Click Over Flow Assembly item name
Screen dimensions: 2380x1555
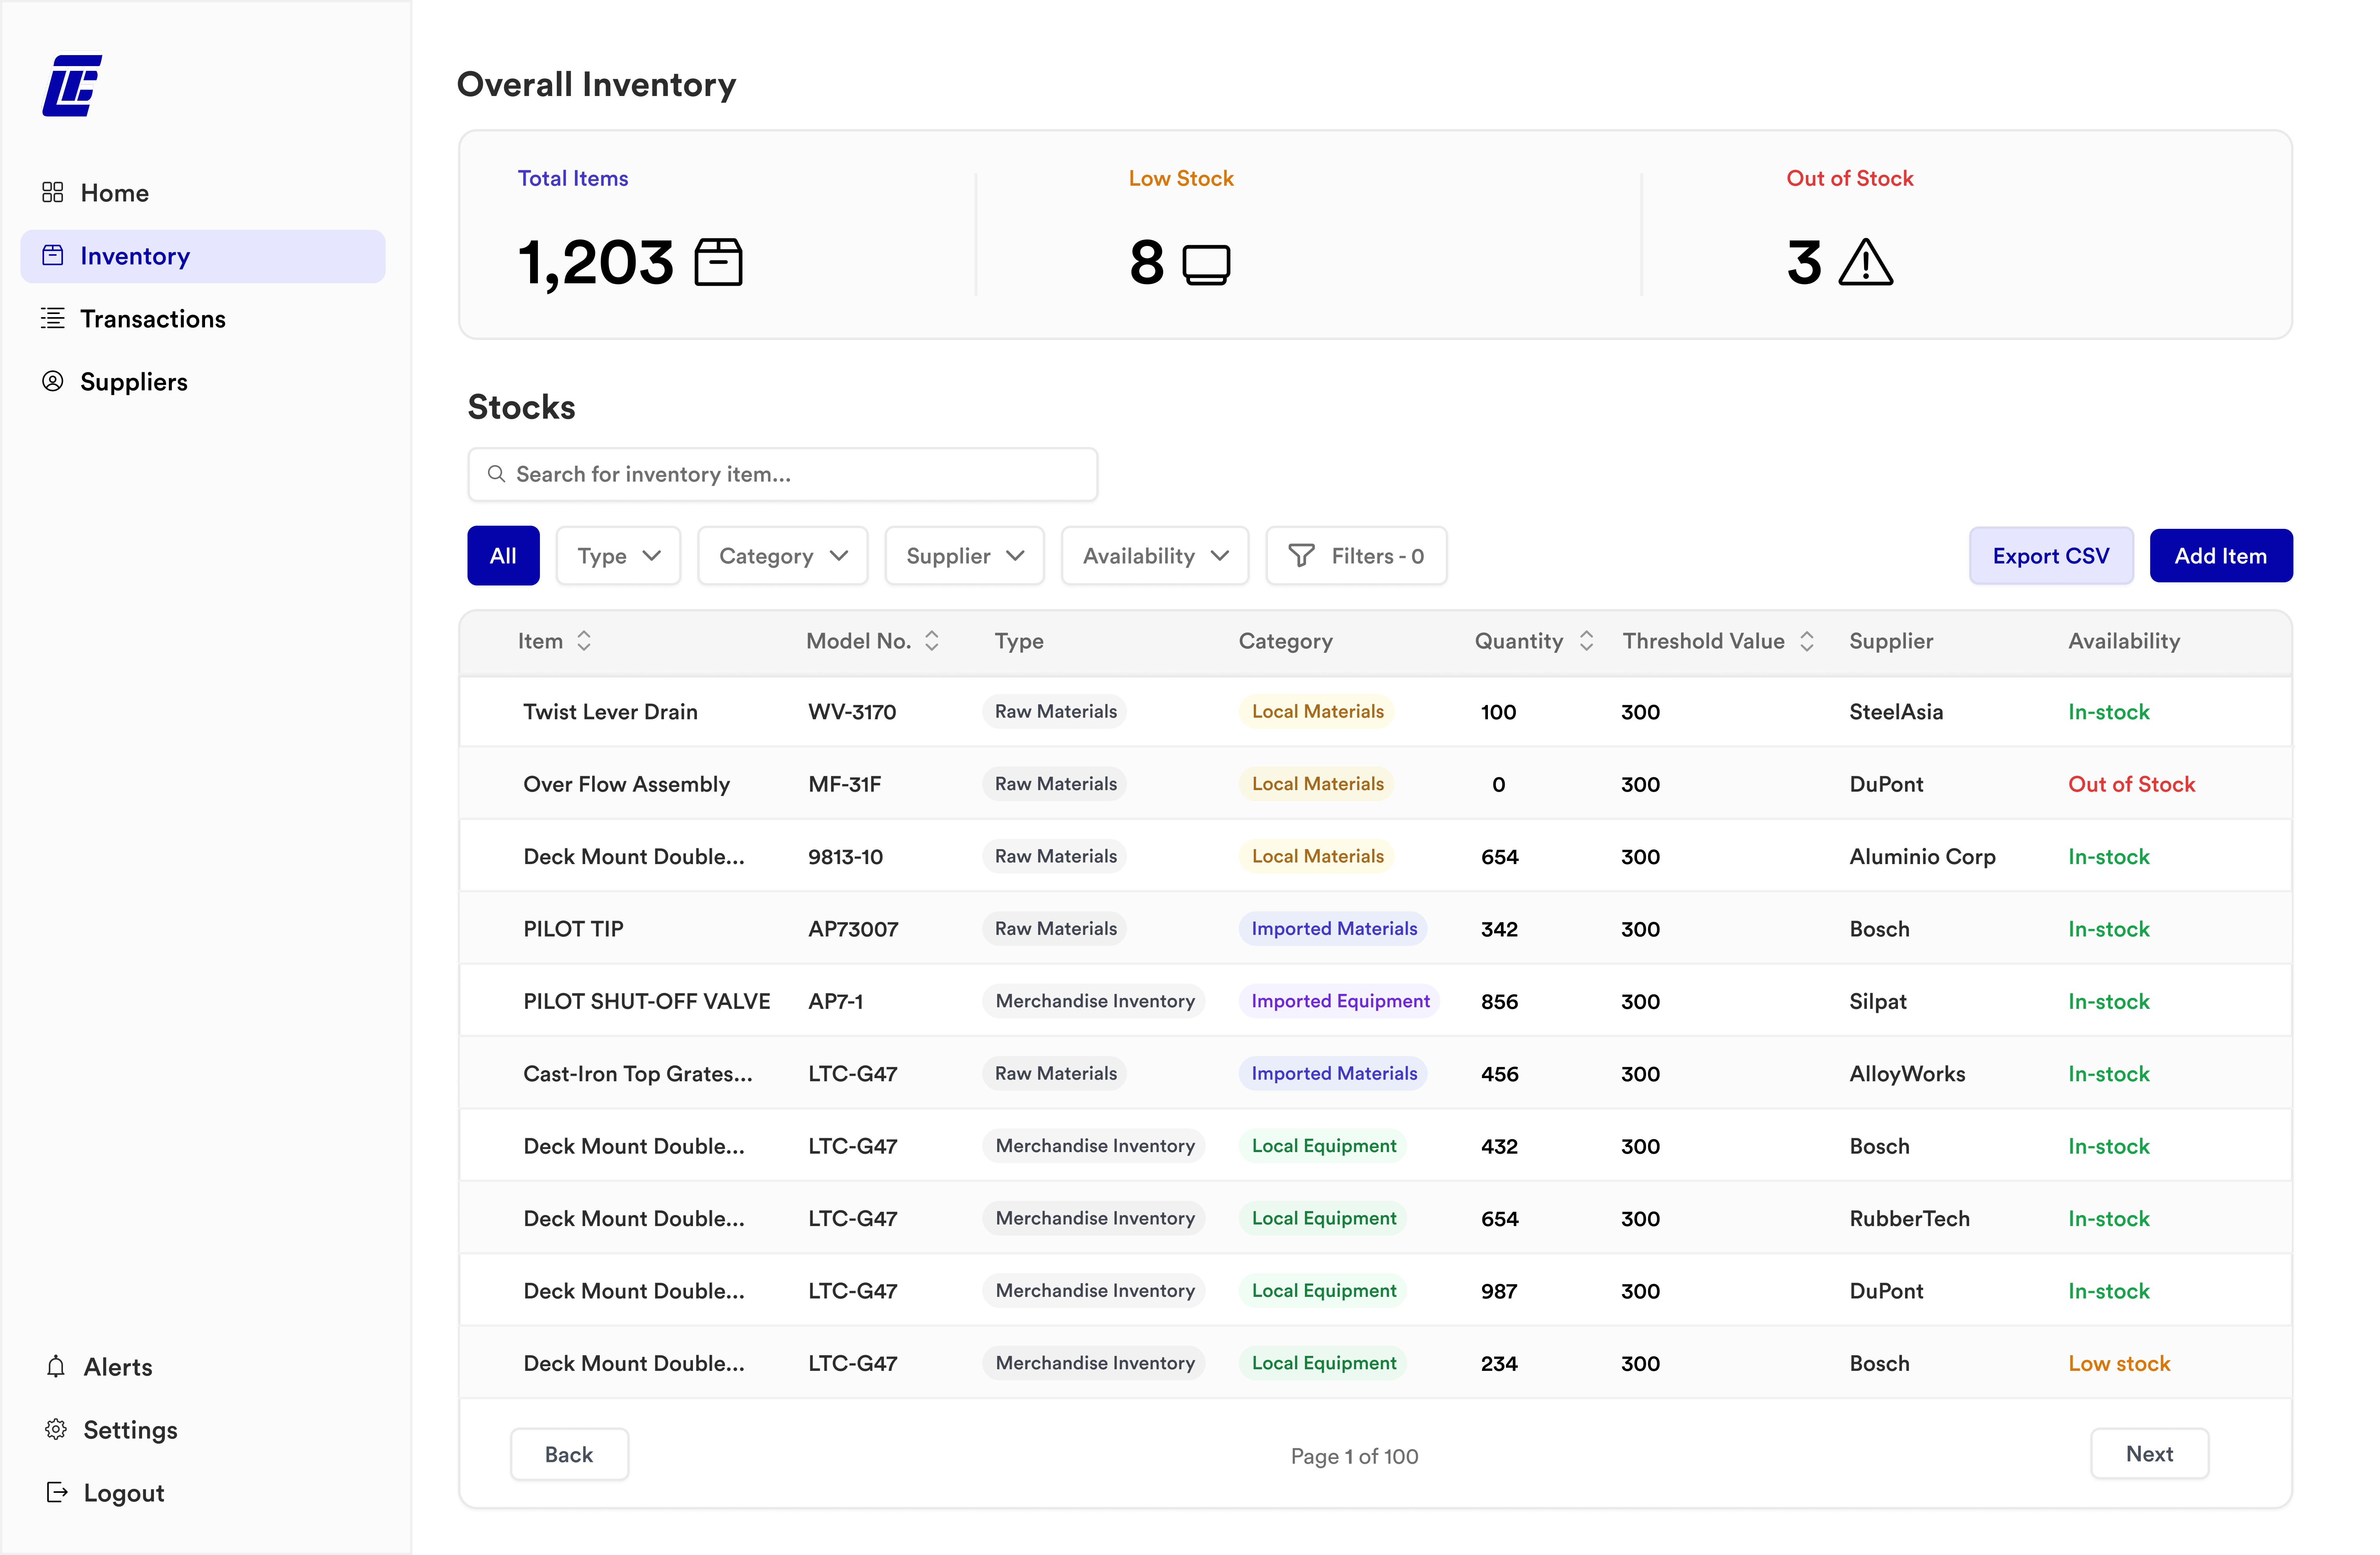click(x=627, y=784)
